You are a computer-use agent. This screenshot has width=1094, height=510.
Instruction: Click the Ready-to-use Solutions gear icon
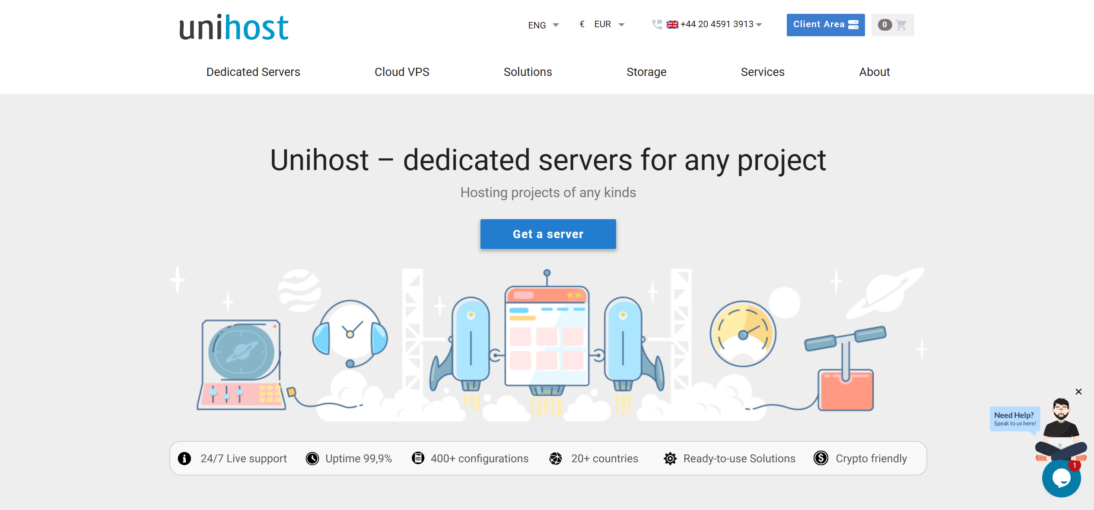[x=670, y=458]
